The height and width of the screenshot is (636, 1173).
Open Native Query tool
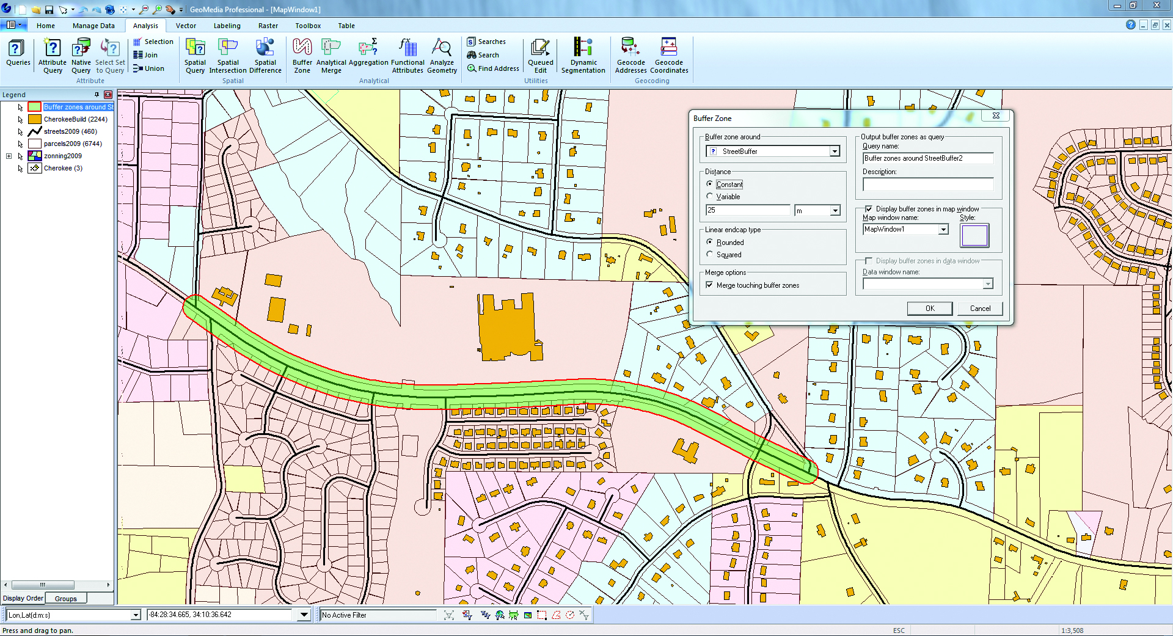(x=81, y=56)
